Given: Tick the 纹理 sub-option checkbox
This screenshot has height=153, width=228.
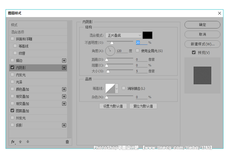Looking at the screenshot, I should tap(15, 53).
